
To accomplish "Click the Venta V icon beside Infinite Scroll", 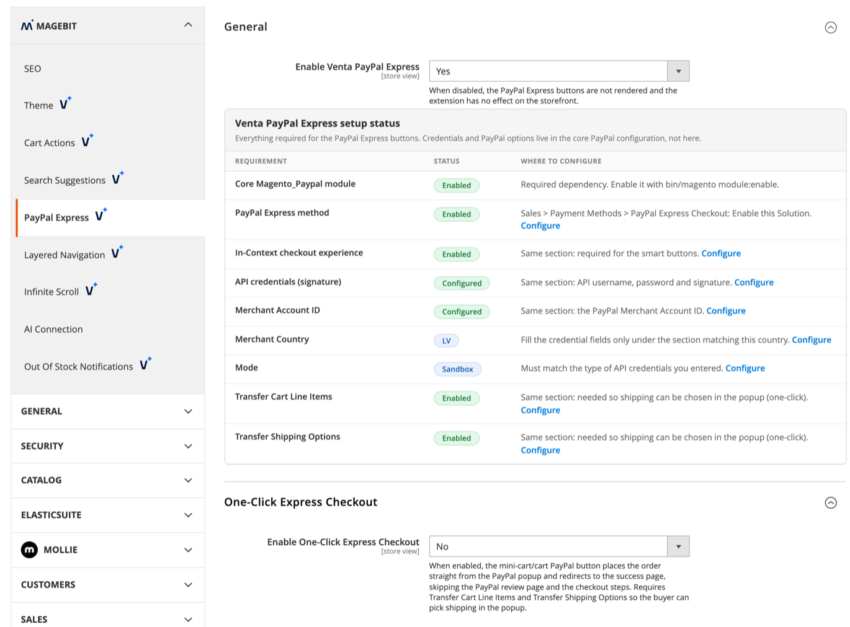I will (91, 290).
